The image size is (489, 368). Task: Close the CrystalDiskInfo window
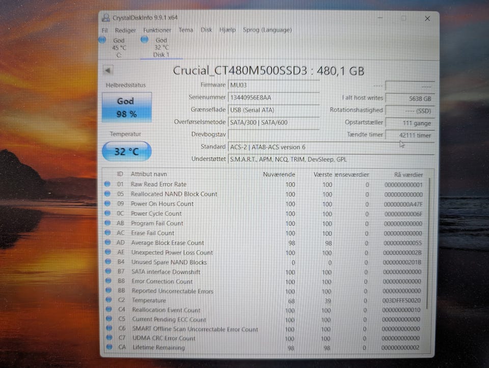coord(427,19)
